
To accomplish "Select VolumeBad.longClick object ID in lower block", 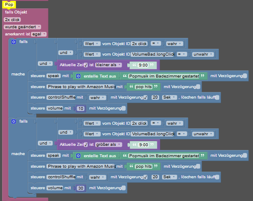I will (x=153, y=134).
